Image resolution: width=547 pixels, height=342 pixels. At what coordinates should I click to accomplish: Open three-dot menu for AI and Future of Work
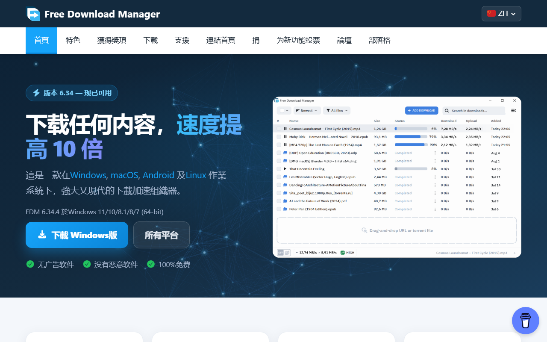435,201
